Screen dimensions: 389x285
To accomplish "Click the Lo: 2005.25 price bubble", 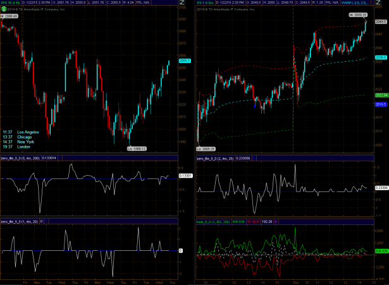I will [206, 149].
